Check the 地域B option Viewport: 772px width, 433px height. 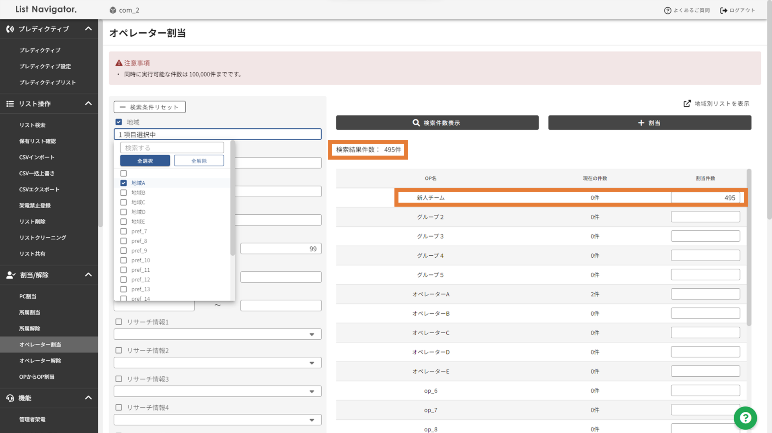[x=123, y=193]
